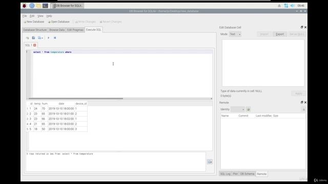Click the Apply button
The width and height of the screenshot is (328, 184).
(x=298, y=93)
